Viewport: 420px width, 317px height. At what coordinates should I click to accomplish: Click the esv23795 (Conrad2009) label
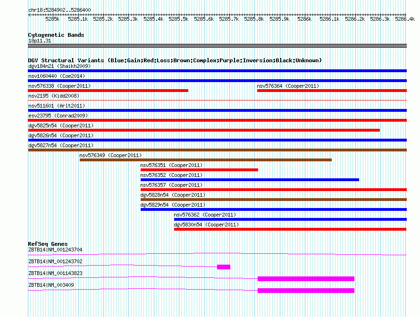click(x=58, y=116)
